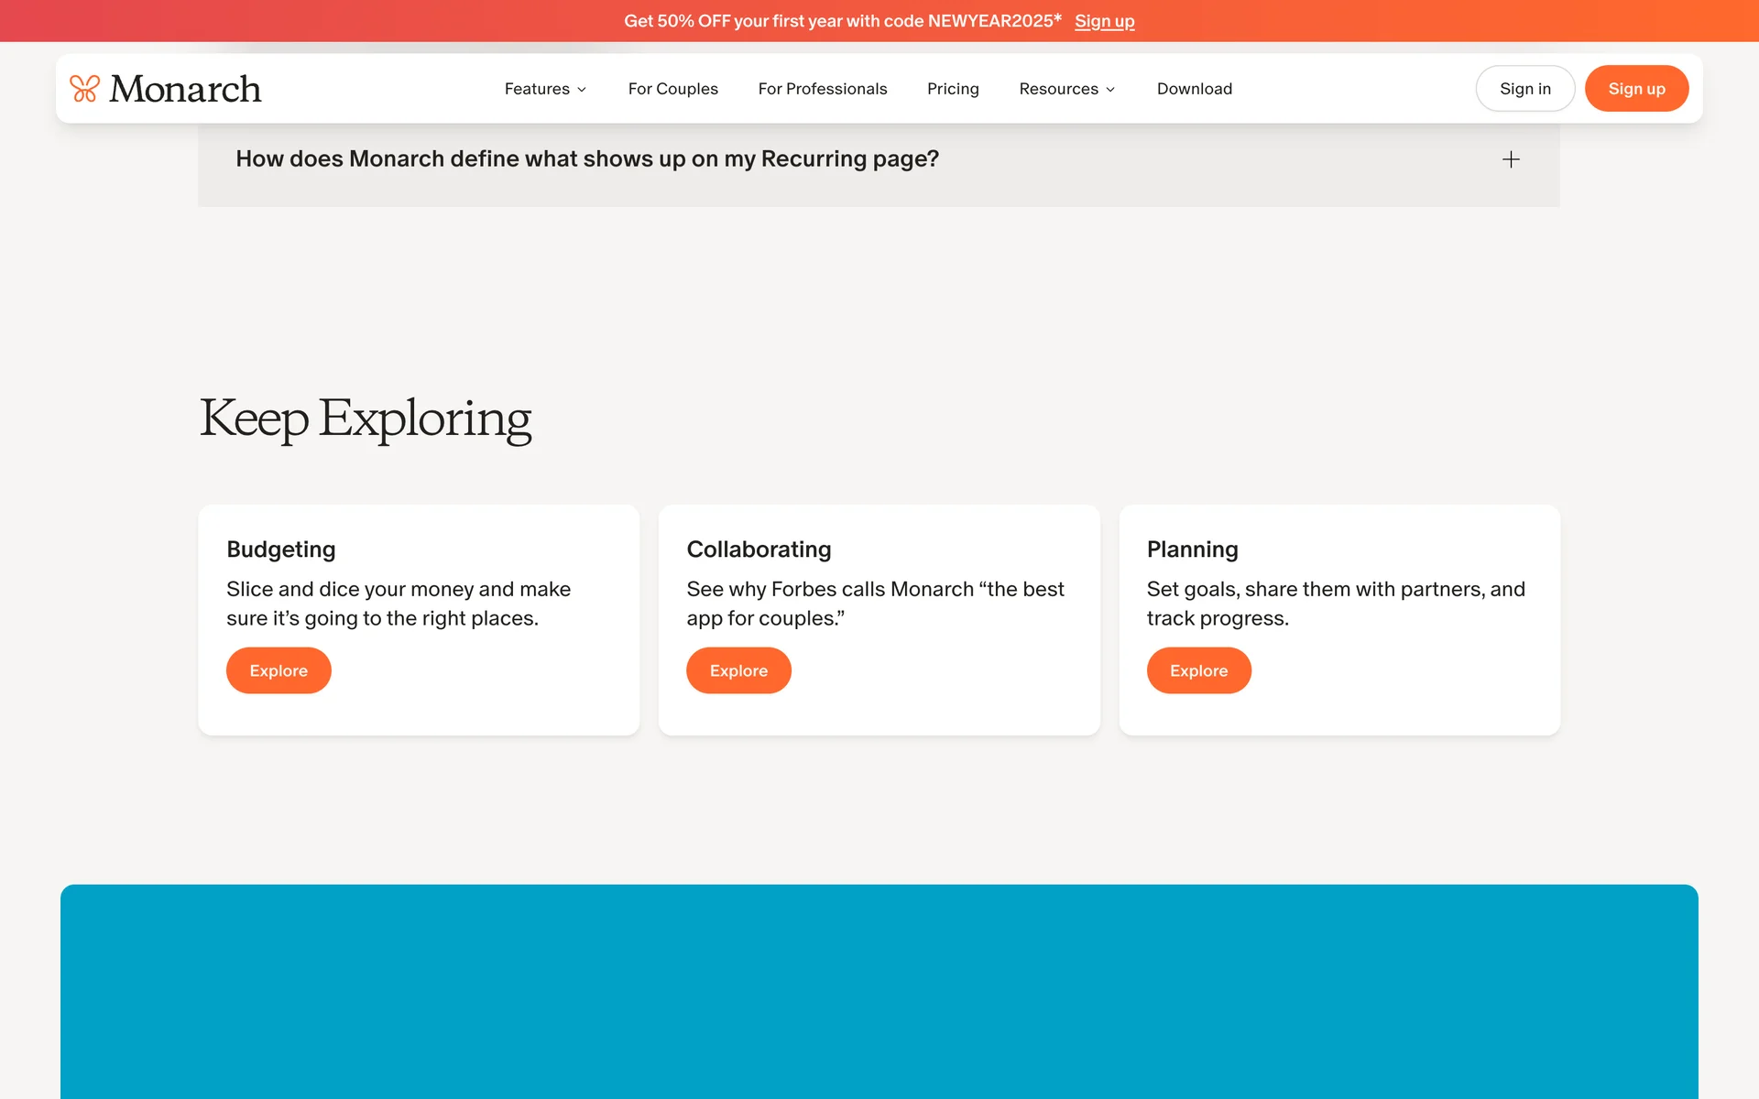Screen dimensions: 1759x1099
Task: Click the Monarch butterfly logo icon
Action: pyautogui.click(x=84, y=89)
